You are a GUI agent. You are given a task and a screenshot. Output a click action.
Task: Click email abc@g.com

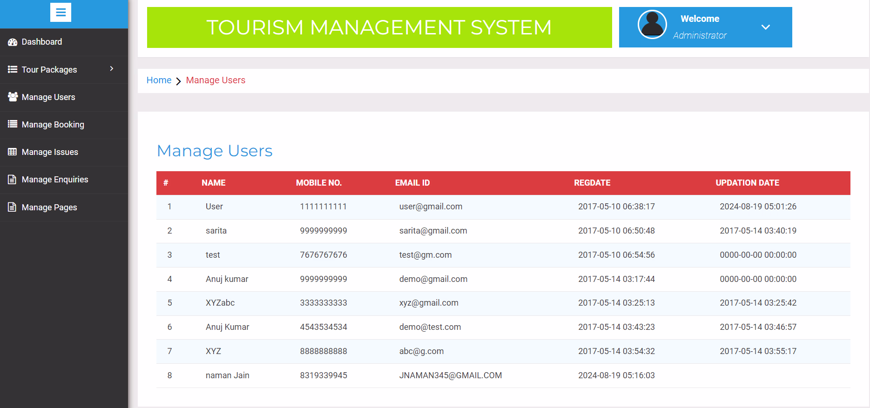pyautogui.click(x=421, y=351)
